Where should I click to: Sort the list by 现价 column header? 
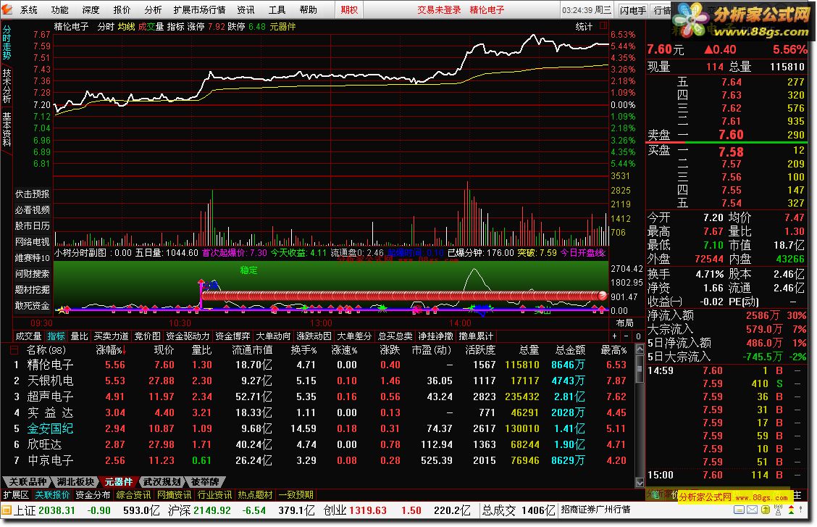(x=164, y=350)
